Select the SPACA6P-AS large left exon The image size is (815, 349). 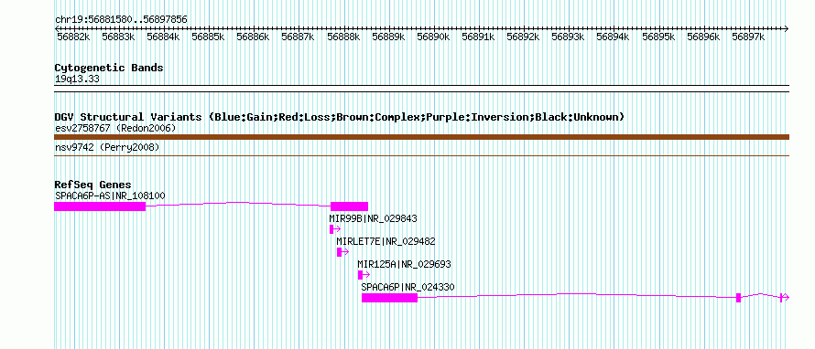[100, 206]
